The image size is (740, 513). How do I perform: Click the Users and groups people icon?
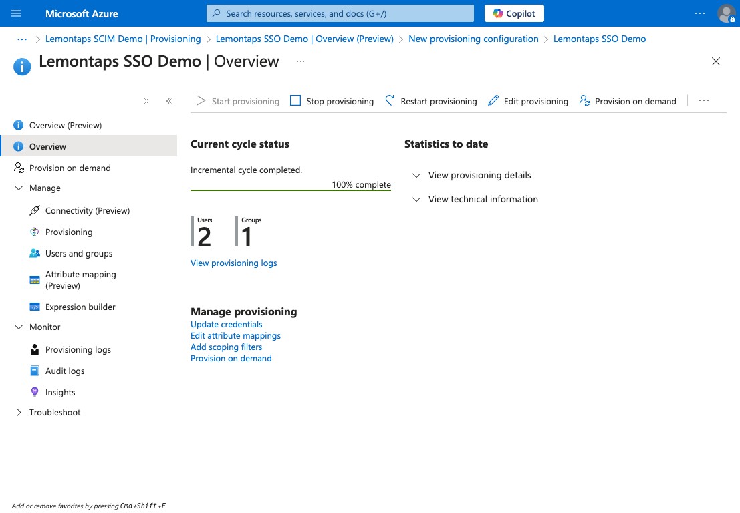35,253
